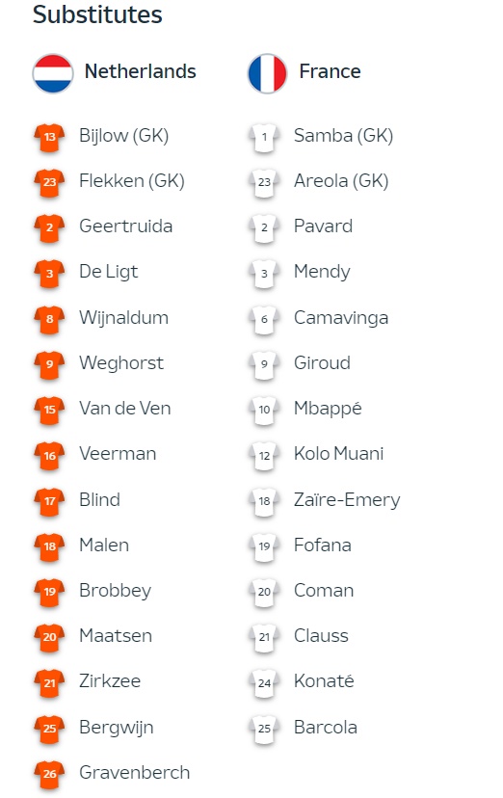503x798 pixels.
Task: Click player name De Ligt
Action: (108, 272)
